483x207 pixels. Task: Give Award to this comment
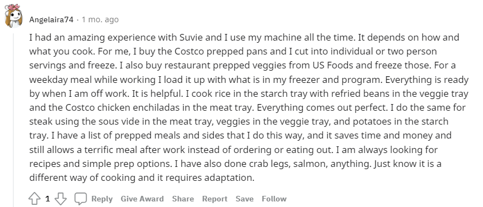[142, 199]
